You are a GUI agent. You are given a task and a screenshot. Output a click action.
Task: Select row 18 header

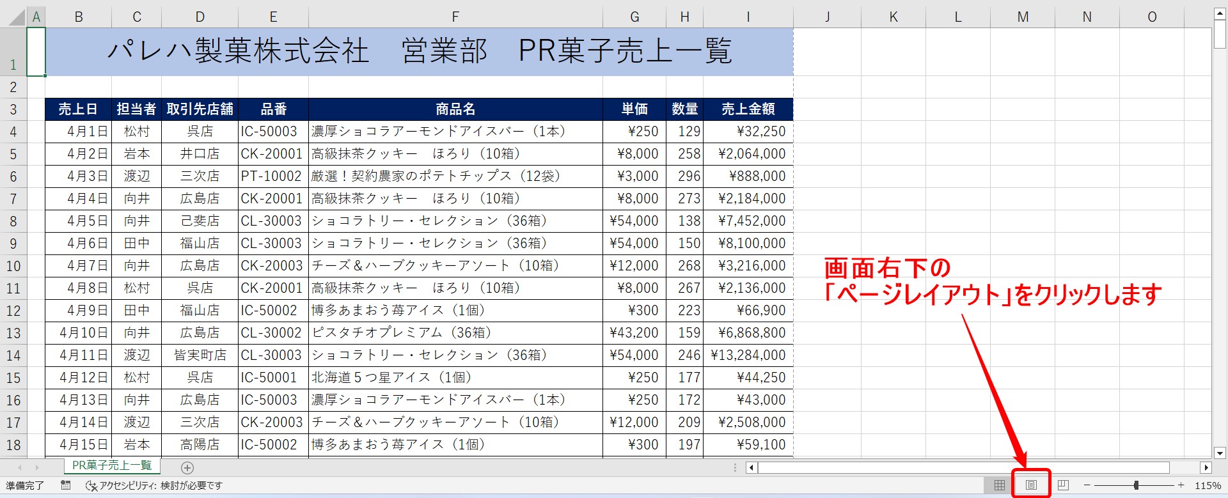click(13, 445)
